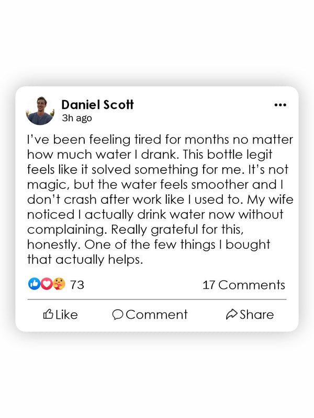Open the Daniel Scott profile name link
The width and height of the screenshot is (314, 418).
click(97, 104)
